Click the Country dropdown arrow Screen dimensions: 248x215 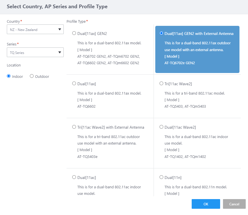pyautogui.click(x=59, y=29)
